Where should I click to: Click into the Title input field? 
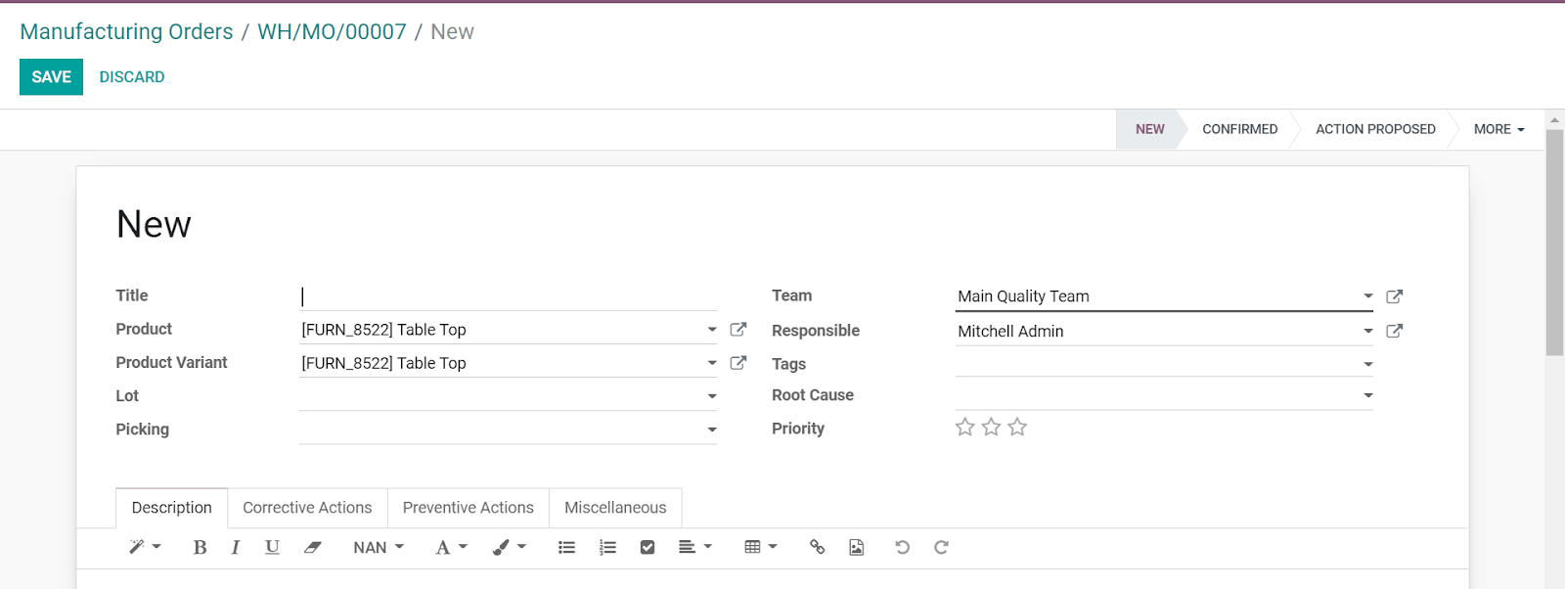coord(508,296)
